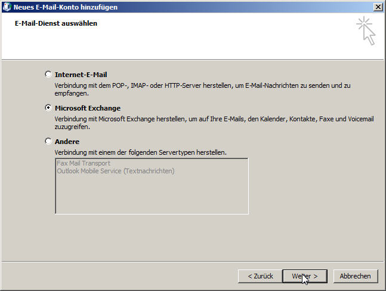Click the POP-, IMAP- oder HTTP-Server description
386x291 pixels.
click(202, 89)
